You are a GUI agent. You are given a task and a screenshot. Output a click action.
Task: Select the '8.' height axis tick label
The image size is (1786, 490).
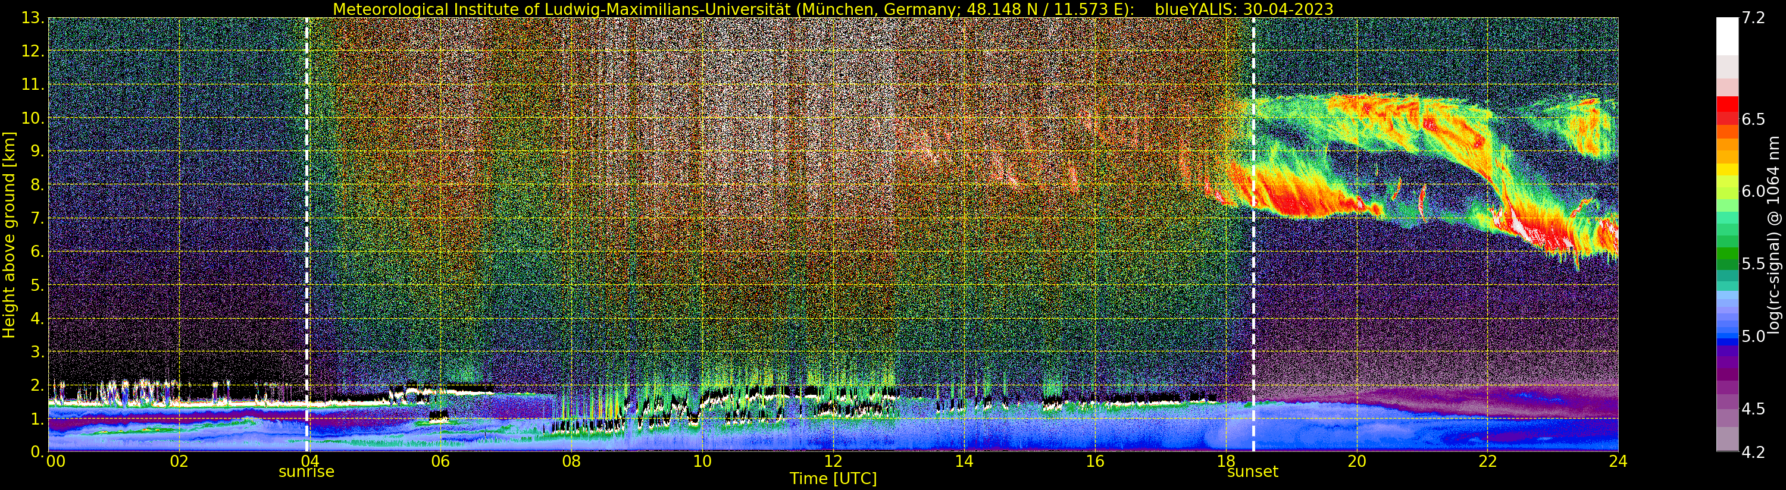coord(37,184)
